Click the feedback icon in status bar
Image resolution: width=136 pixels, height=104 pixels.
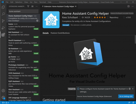click(x=129, y=103)
